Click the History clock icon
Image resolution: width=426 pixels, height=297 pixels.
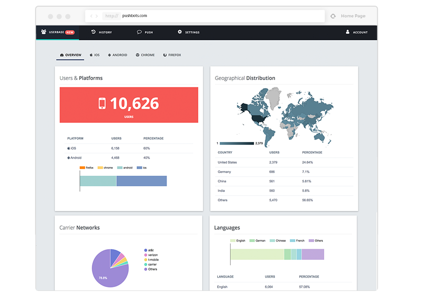[93, 32]
